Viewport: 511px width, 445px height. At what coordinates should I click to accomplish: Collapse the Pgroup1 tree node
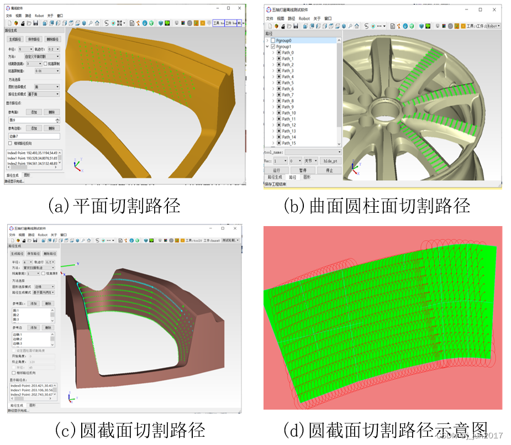pyautogui.click(x=267, y=47)
